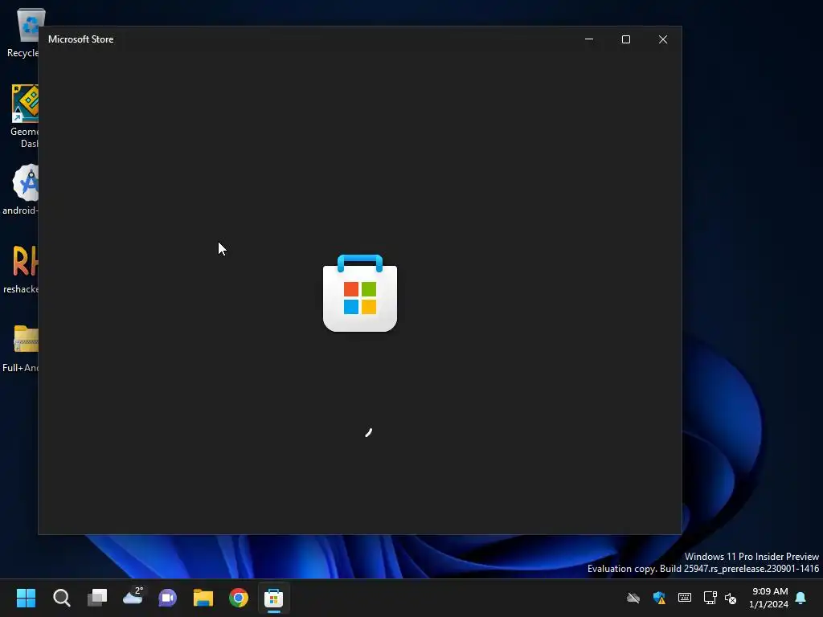Viewport: 823px width, 617px height.
Task: Close the Microsoft Store window
Action: (663, 39)
